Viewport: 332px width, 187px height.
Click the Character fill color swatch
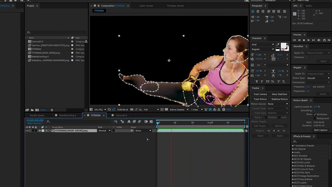tap(283, 45)
